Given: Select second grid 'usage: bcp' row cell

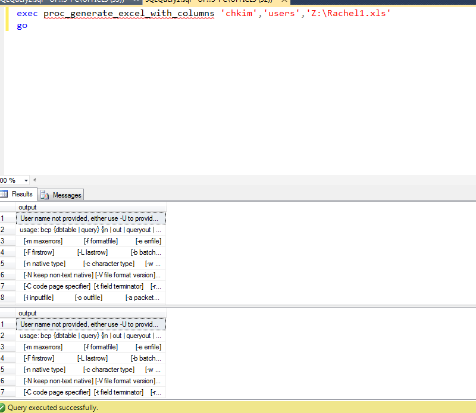Looking at the screenshot, I should click(x=91, y=336).
